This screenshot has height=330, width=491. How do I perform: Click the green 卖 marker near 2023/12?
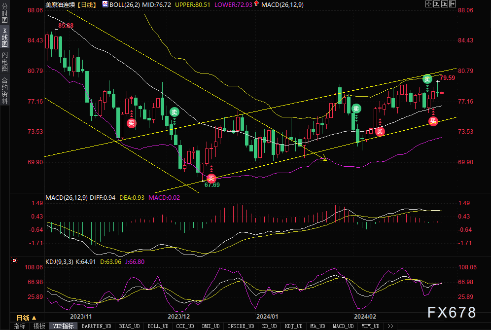coord(175,112)
